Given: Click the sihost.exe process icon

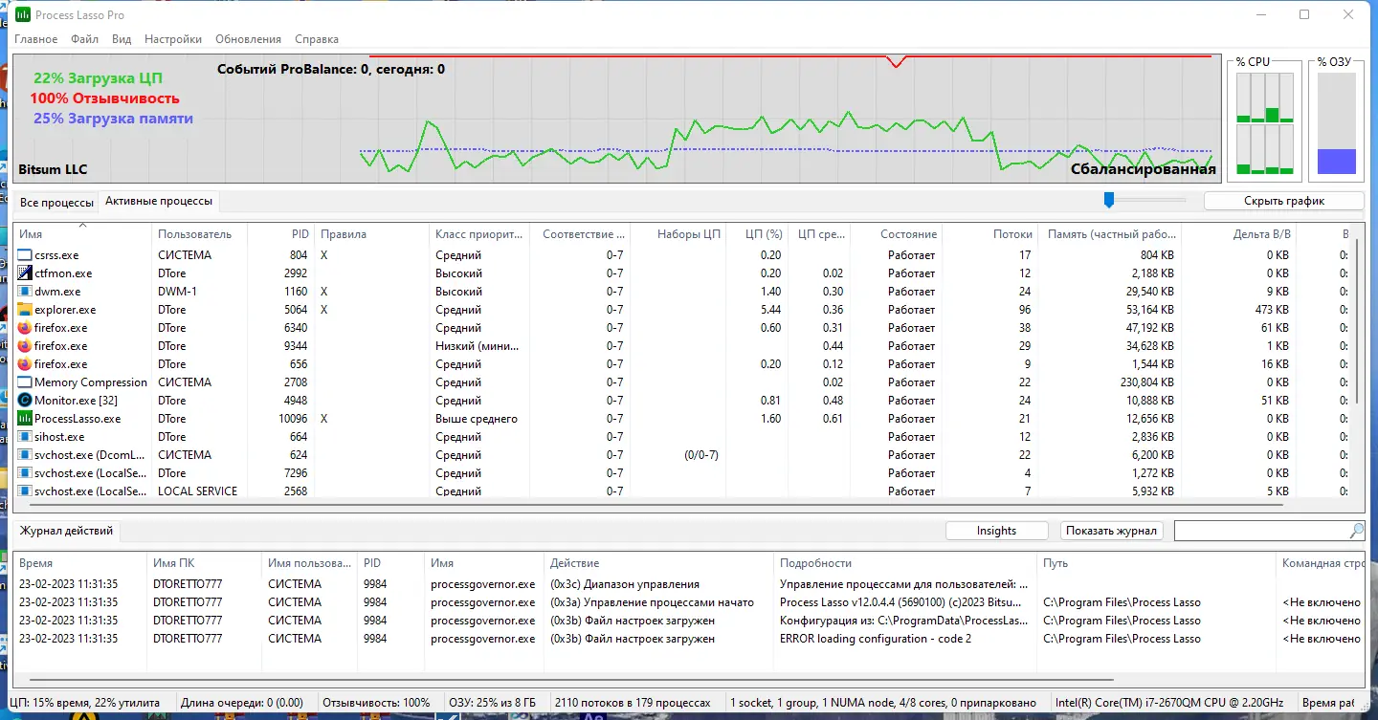Looking at the screenshot, I should [x=25, y=437].
